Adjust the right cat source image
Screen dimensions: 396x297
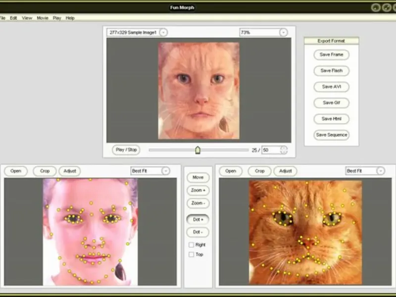click(286, 171)
